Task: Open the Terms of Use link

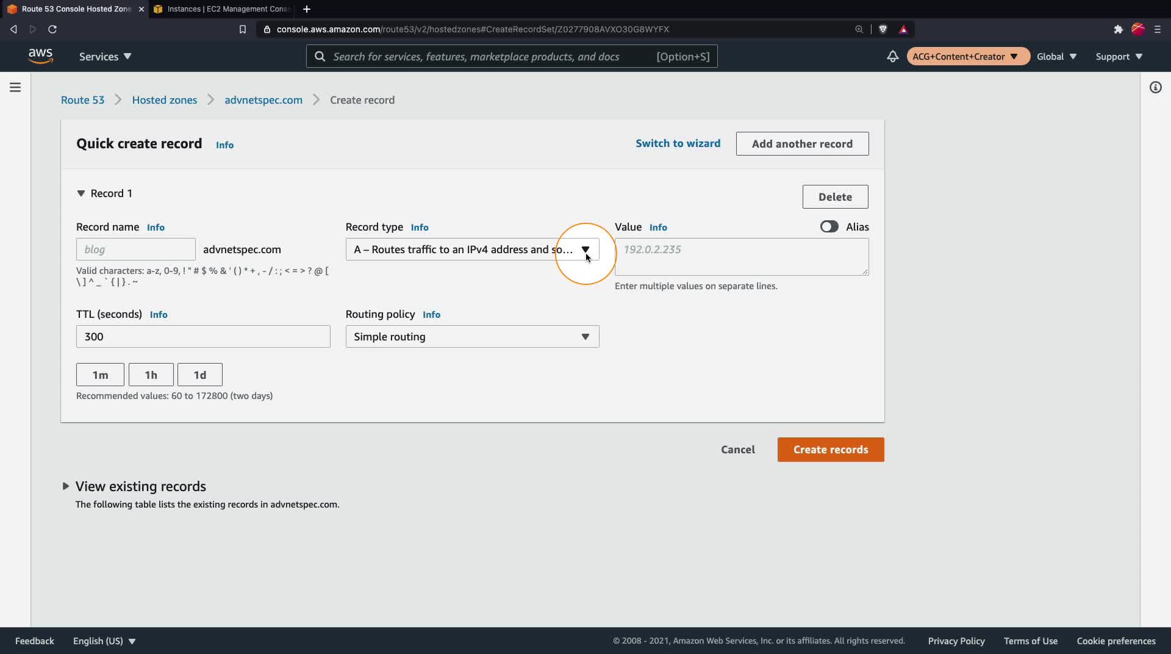Action: point(1031,641)
